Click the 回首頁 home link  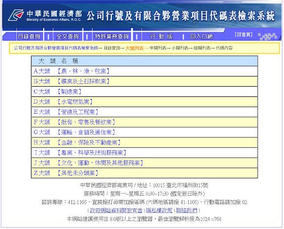tap(244, 35)
